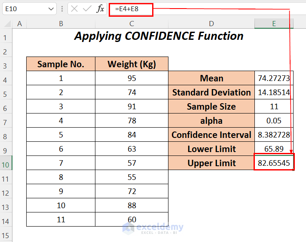Screen dimensions: 306x242
Task: Click the Enter checkmark icon in formula bar
Action: [x=87, y=9]
